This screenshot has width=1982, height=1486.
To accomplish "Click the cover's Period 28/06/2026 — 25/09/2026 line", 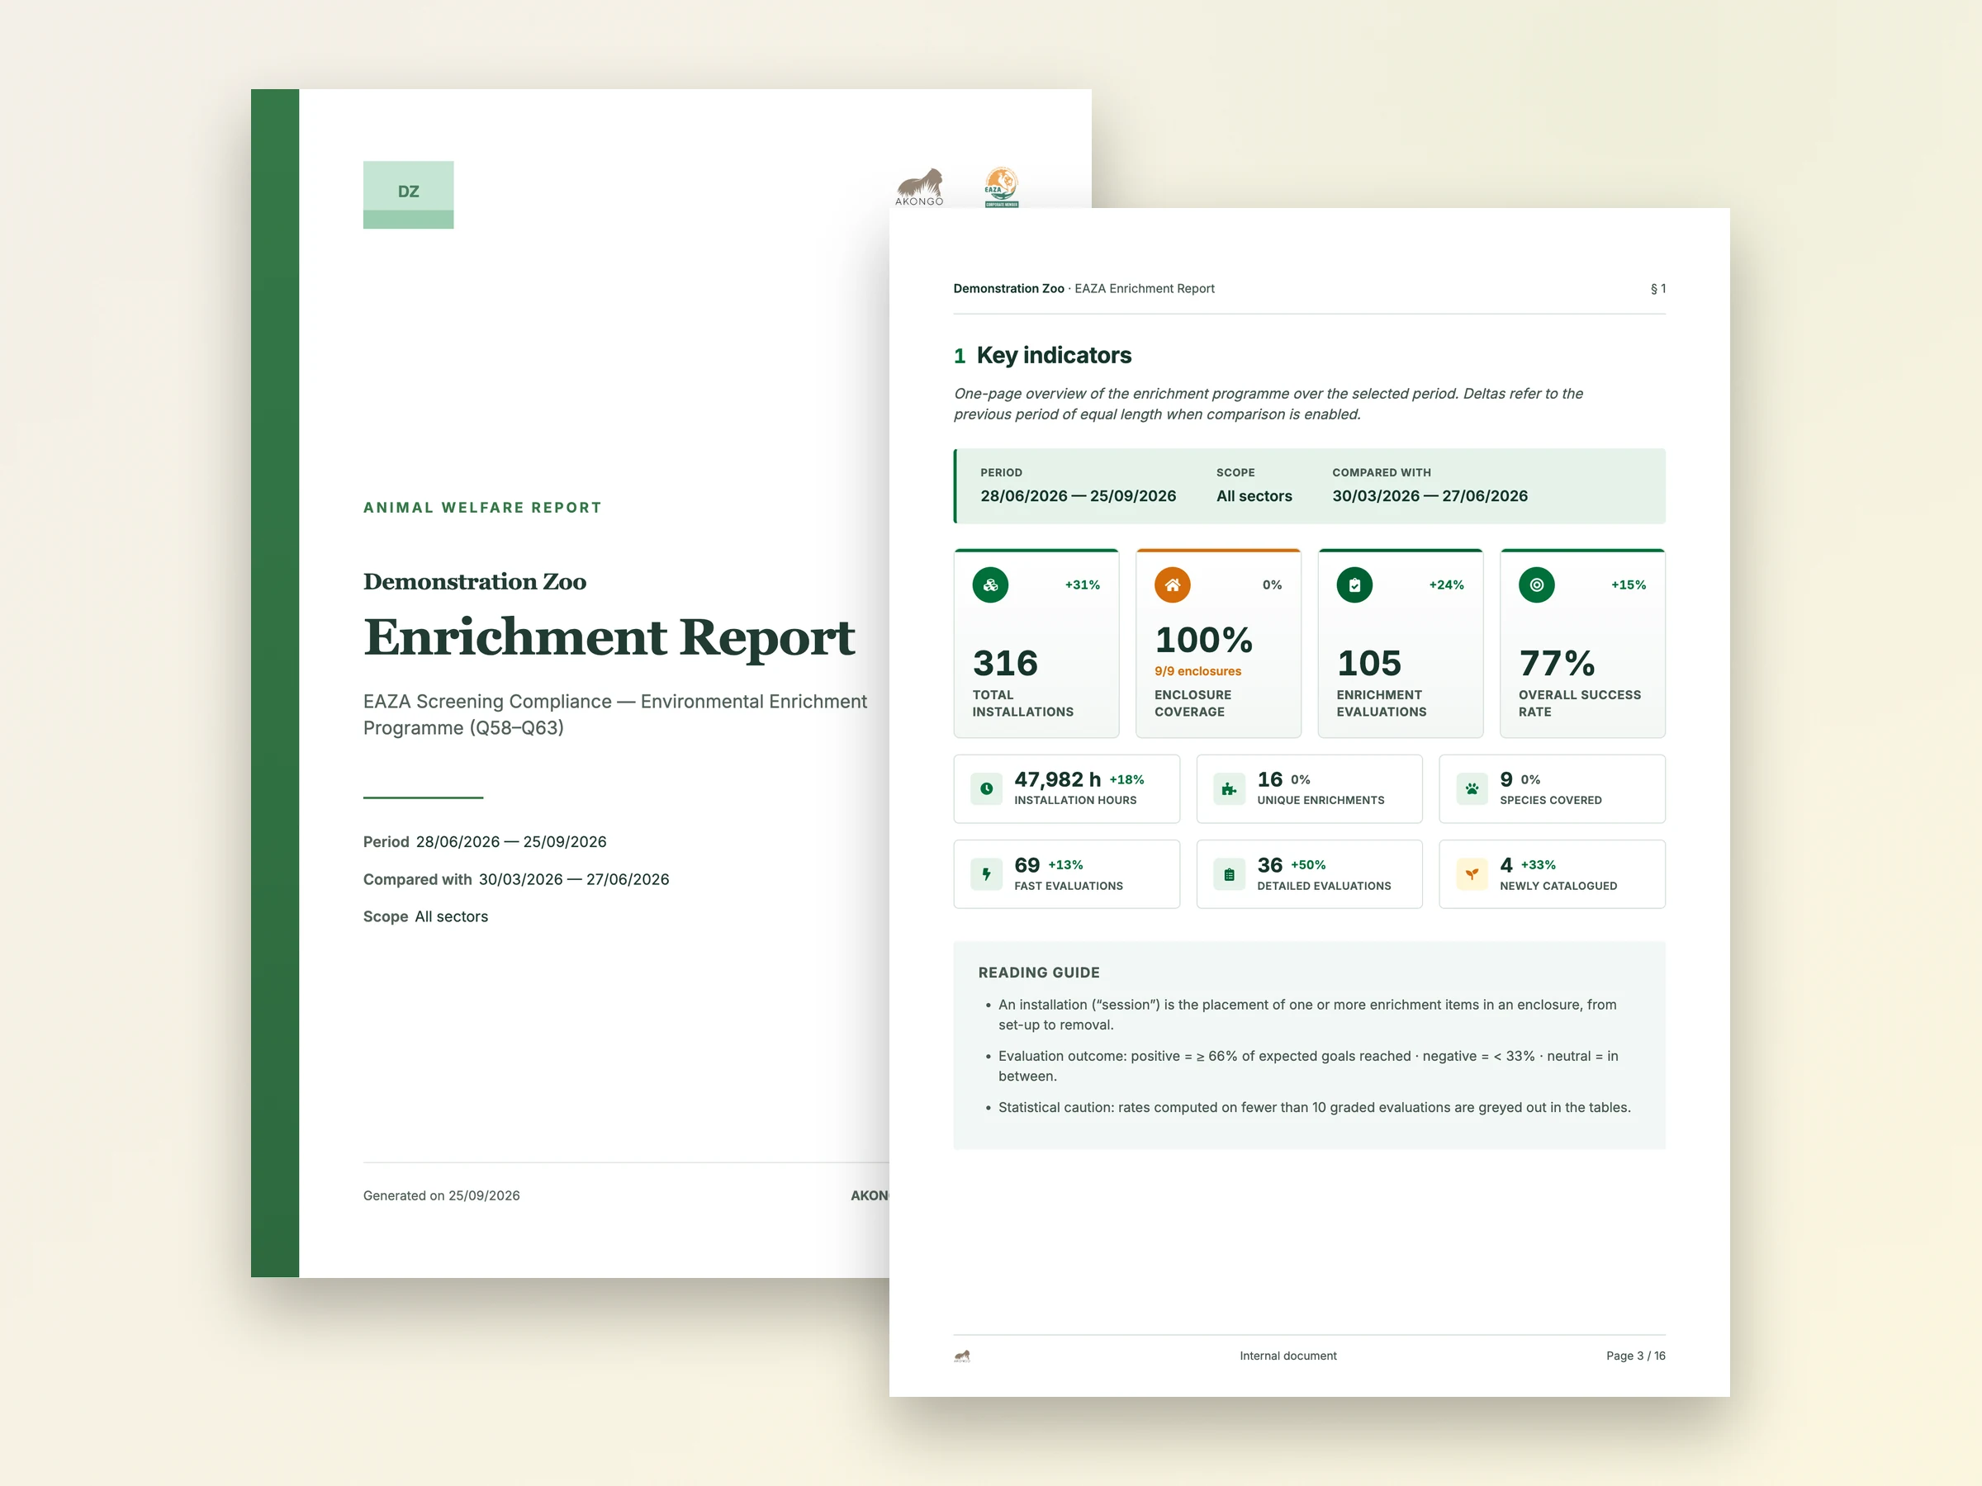I will point(485,842).
